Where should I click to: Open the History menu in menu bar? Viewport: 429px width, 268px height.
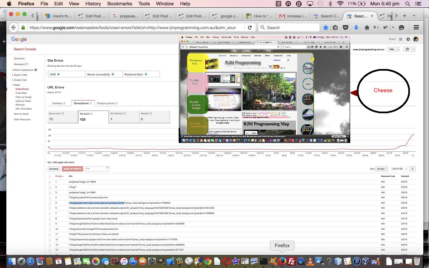[93, 4]
